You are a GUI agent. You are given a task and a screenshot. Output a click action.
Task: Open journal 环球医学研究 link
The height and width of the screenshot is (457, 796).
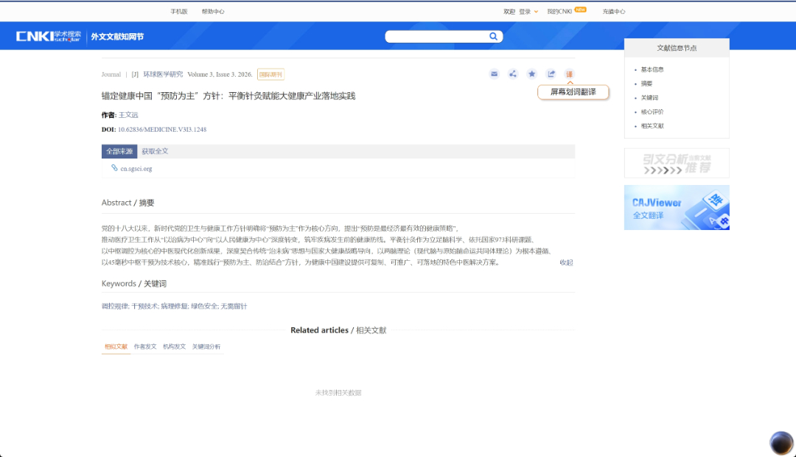pos(163,74)
